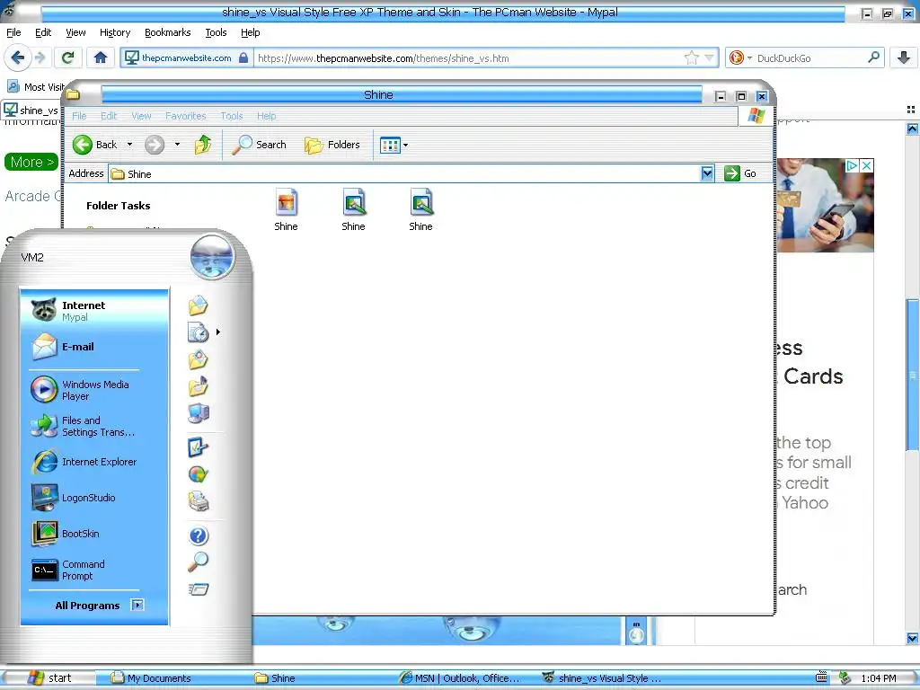Open Set Program Access and Defaults icon
The width and height of the screenshot is (920, 690).
pyautogui.click(x=199, y=474)
